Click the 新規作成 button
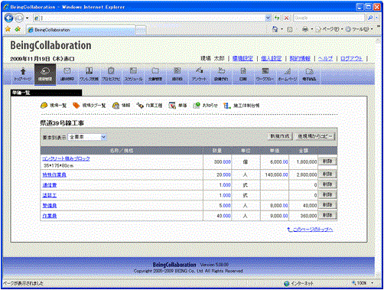Viewport: 384px width, 290px height. 280,136
